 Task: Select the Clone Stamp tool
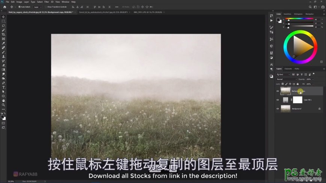coord(3,57)
